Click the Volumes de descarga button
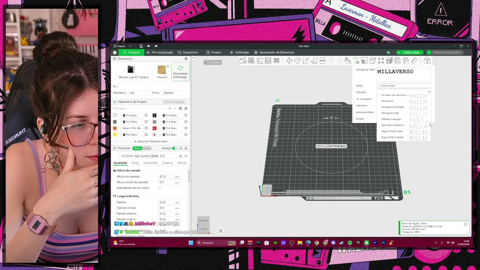 pyautogui.click(x=174, y=102)
